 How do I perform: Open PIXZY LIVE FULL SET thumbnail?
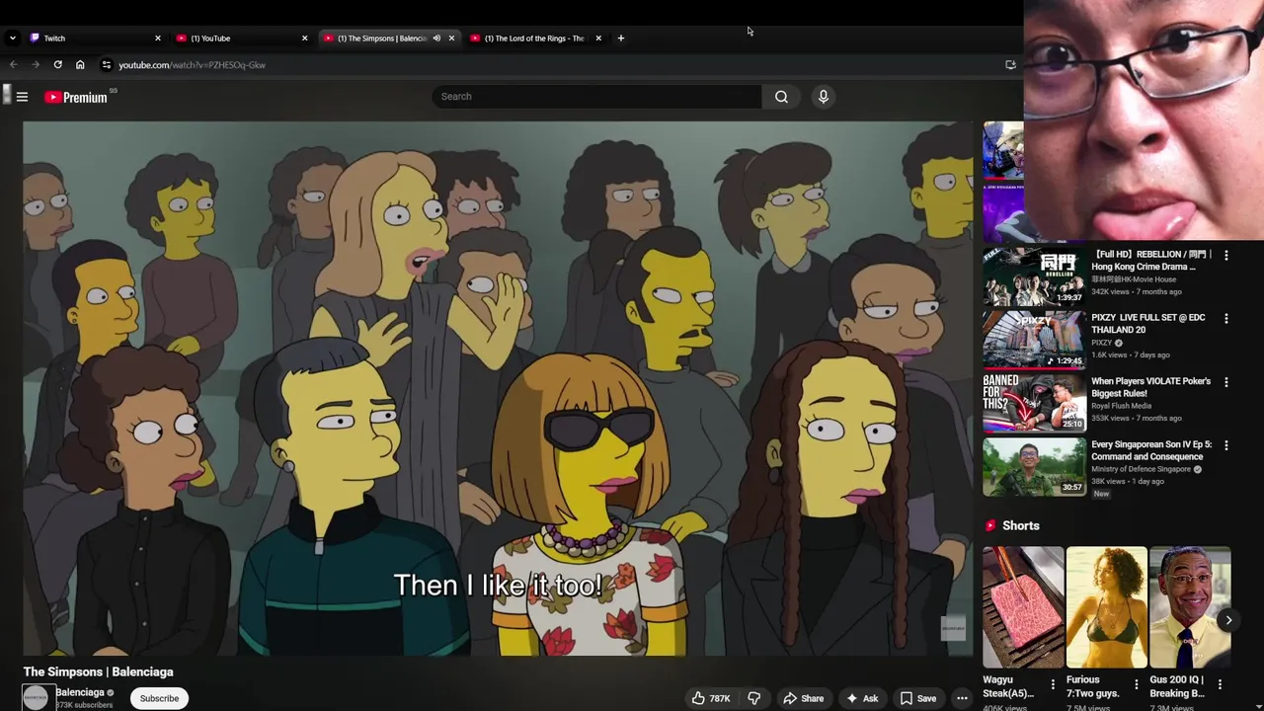(x=1033, y=340)
